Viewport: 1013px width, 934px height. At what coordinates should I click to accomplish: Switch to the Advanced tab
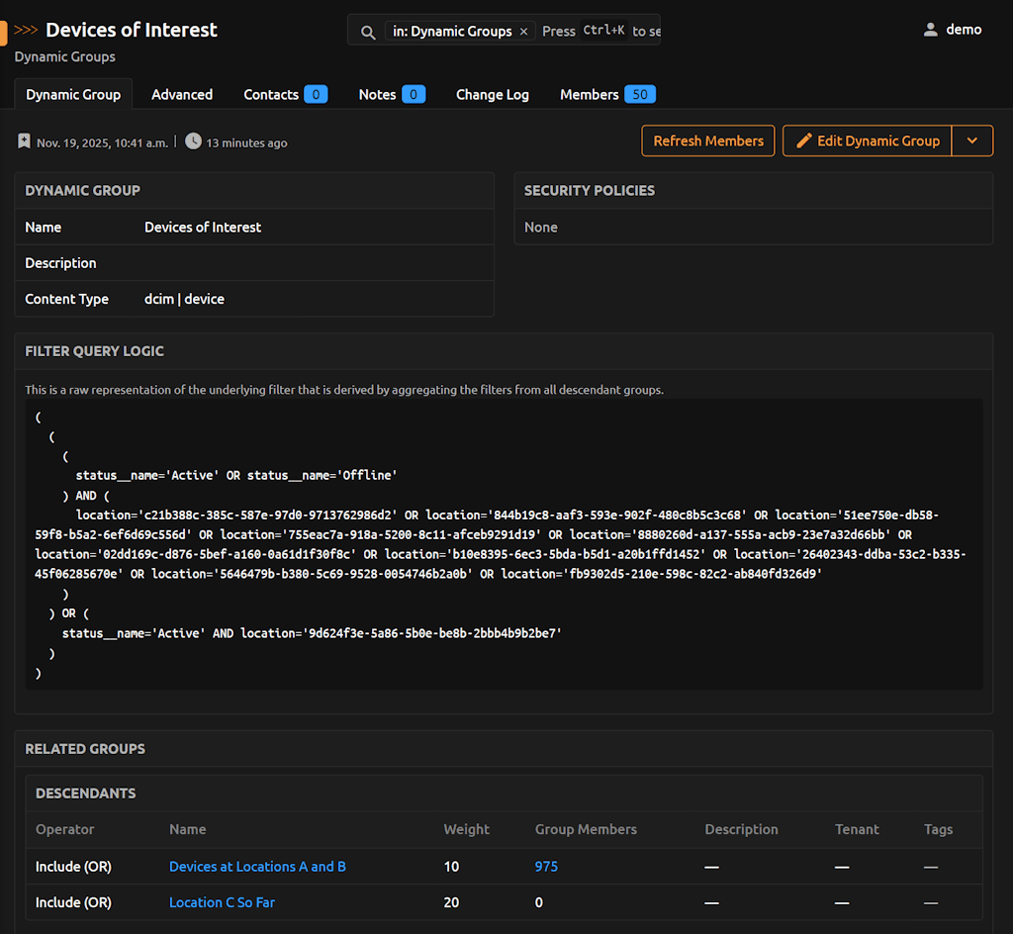click(182, 95)
